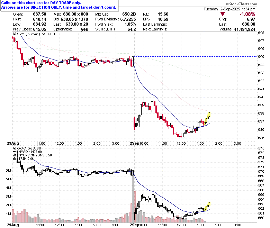This screenshot has height=228, width=270.
Task: Click the candlestick icon beside QQQ label
Action: click(15, 148)
